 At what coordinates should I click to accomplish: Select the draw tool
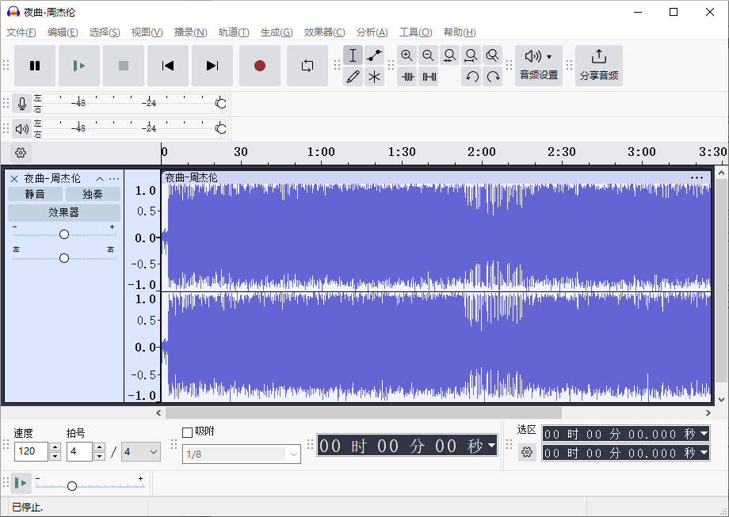(x=353, y=77)
